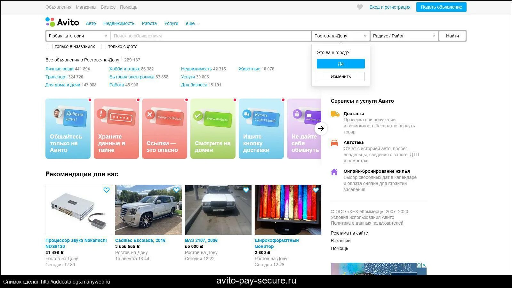
Task: Open 'Храните данные в тайне' card
Action: [116, 129]
